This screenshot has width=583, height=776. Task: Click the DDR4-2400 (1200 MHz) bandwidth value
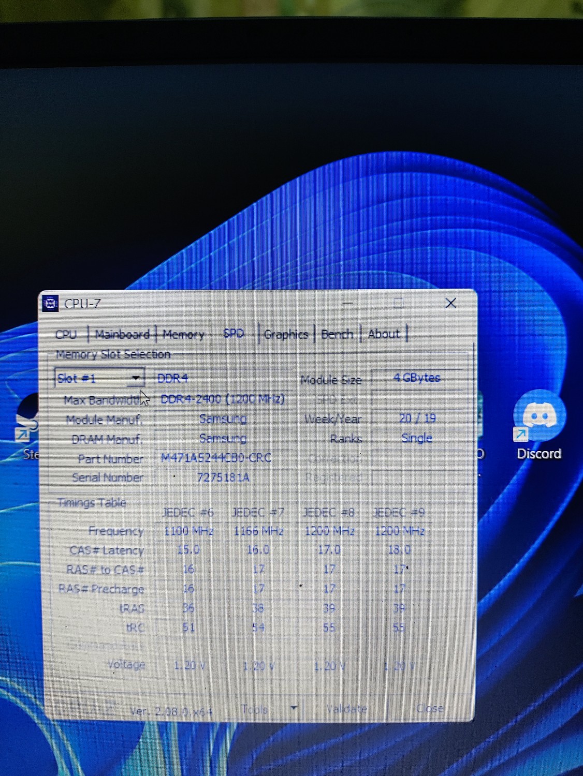223,399
